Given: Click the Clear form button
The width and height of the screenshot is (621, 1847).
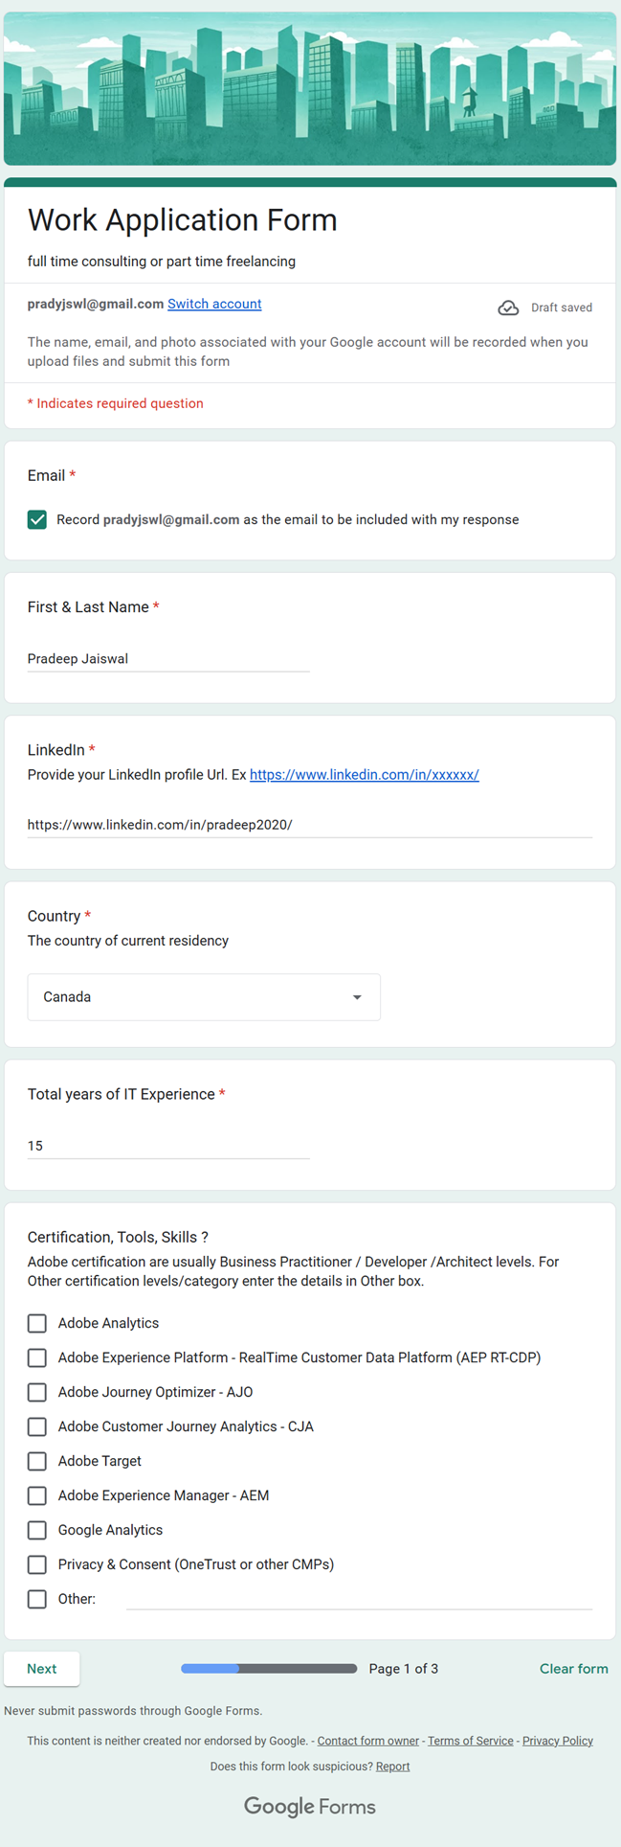Looking at the screenshot, I should point(573,1669).
